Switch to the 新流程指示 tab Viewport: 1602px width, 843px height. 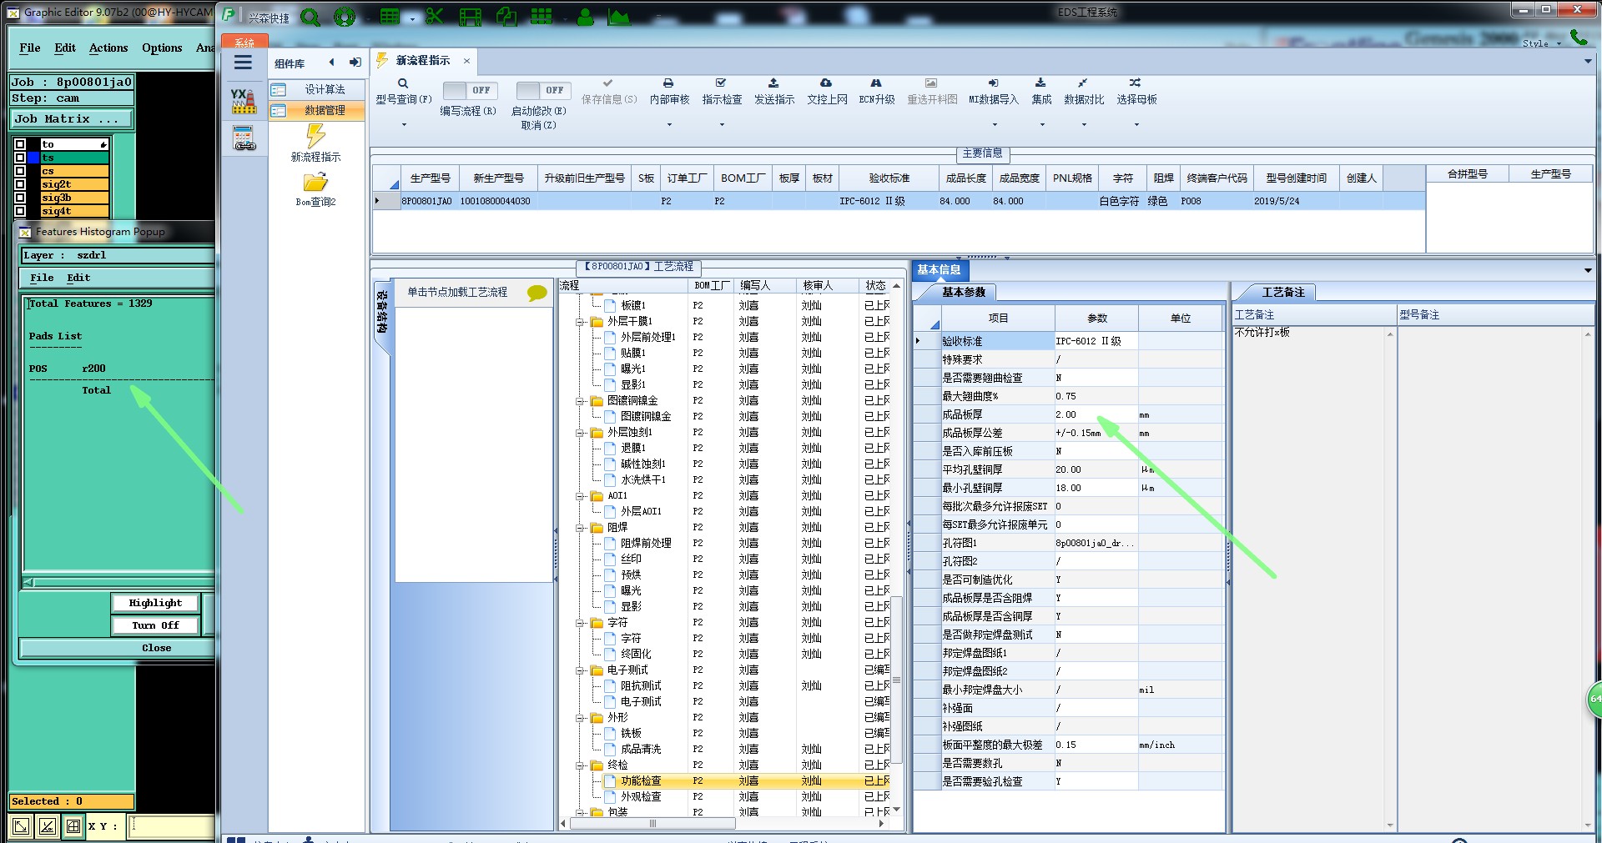[423, 61]
